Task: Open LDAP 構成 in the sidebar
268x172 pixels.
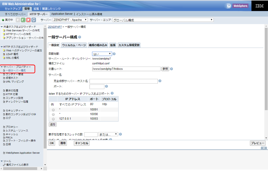Action: coord(12,54)
